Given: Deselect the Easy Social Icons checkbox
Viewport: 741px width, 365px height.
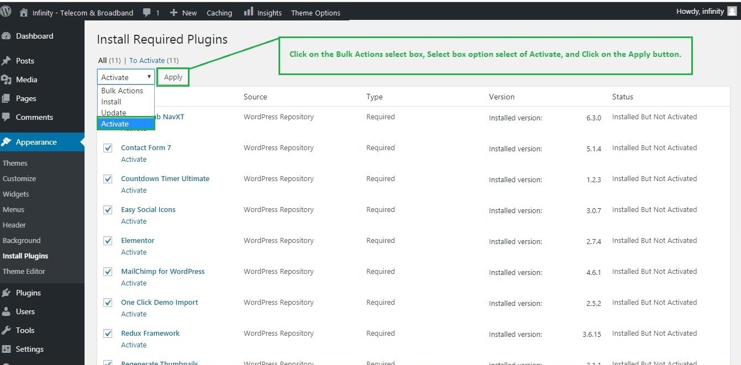Looking at the screenshot, I should pos(108,210).
